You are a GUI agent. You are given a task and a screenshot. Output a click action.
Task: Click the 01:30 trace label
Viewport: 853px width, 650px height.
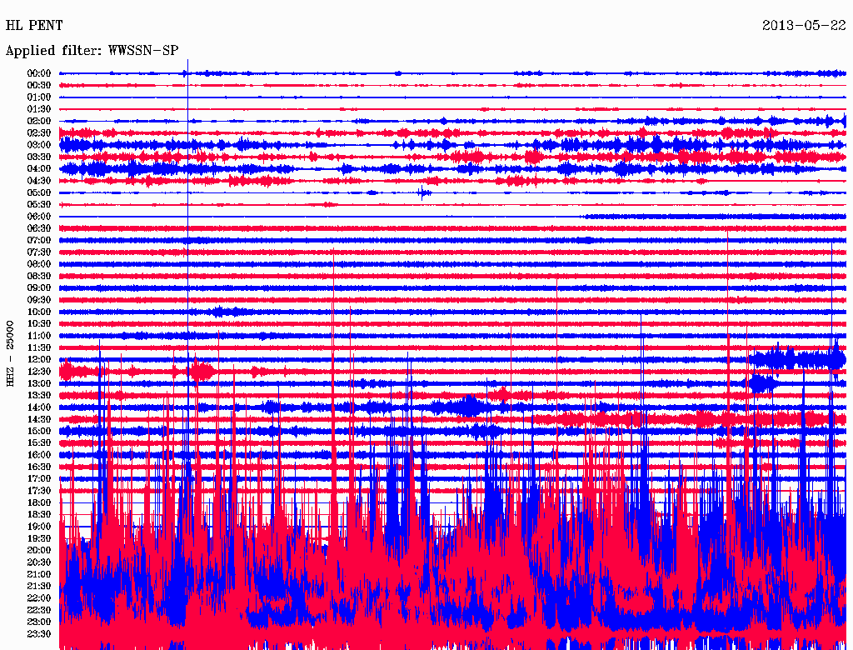39,109
